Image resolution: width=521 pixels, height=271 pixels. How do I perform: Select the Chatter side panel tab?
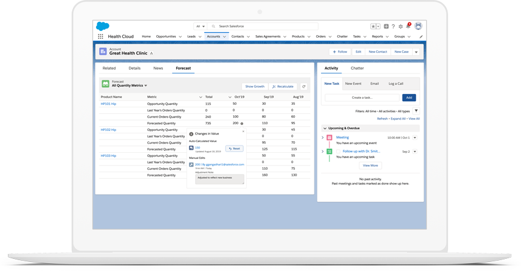click(x=357, y=69)
